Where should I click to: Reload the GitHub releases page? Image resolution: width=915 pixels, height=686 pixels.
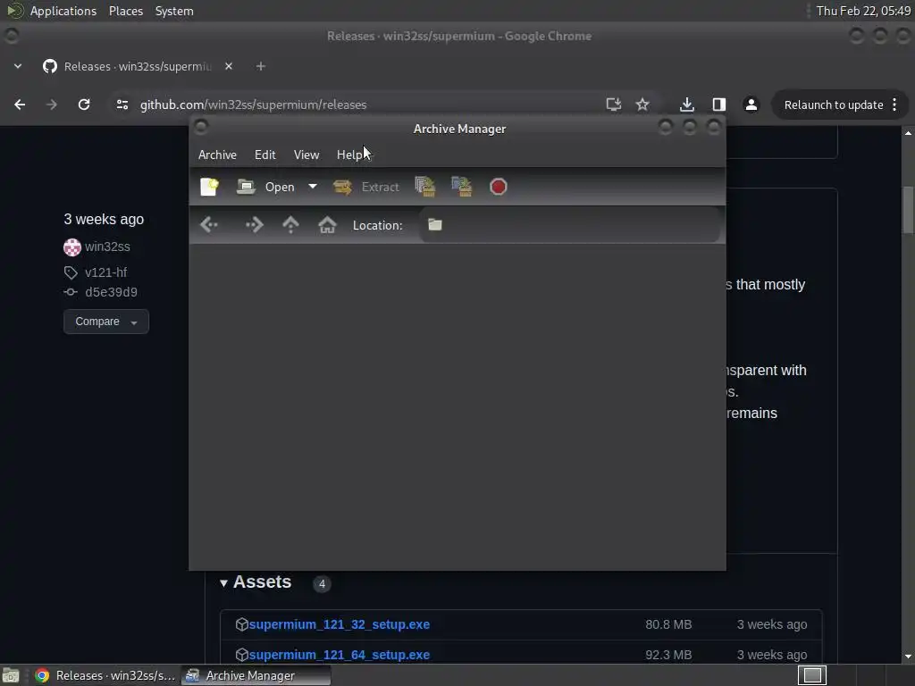tap(84, 105)
